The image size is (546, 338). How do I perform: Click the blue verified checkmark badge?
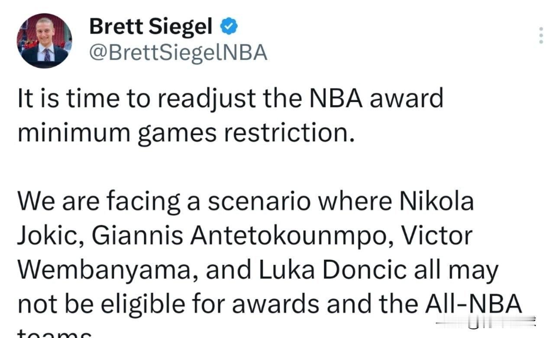click(229, 27)
